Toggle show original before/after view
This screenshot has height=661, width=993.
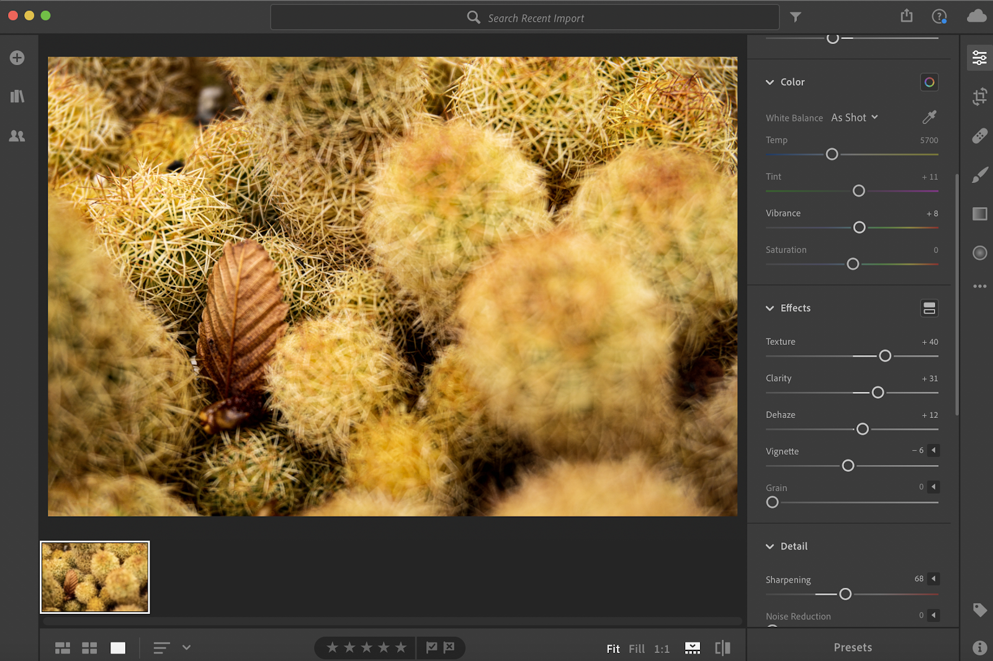coord(722,648)
